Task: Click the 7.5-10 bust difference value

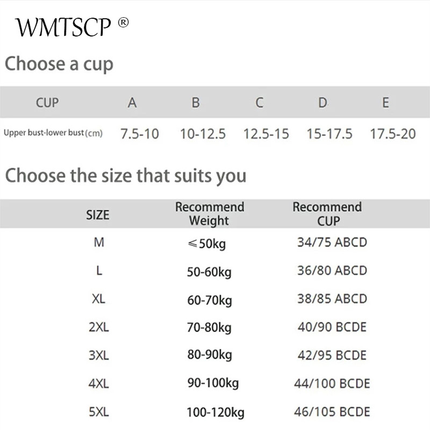Action: (x=140, y=134)
